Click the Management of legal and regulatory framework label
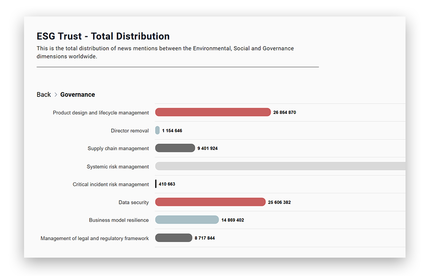 point(95,238)
